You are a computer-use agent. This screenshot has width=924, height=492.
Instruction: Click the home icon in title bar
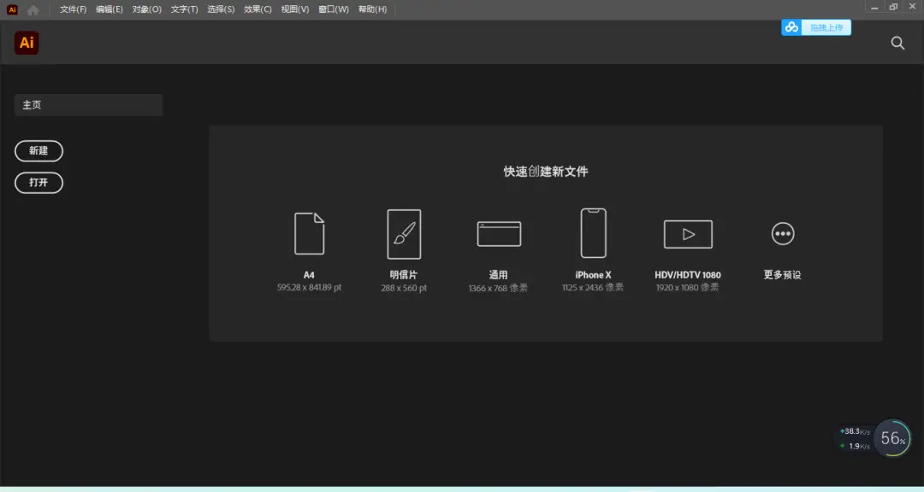[x=33, y=9]
